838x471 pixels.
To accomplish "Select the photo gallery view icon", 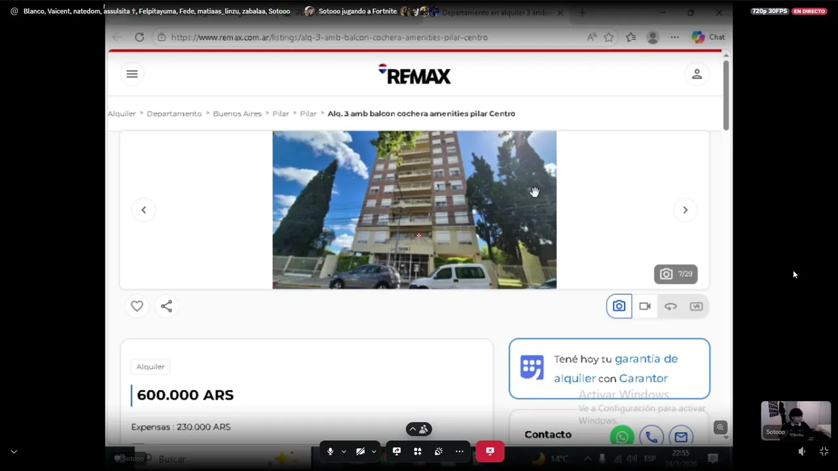I will [x=619, y=306].
